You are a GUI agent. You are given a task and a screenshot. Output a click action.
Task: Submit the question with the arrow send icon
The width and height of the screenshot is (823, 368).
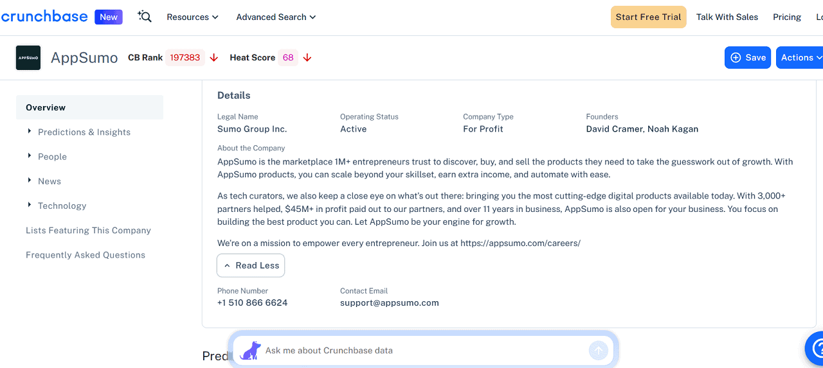[x=598, y=351]
